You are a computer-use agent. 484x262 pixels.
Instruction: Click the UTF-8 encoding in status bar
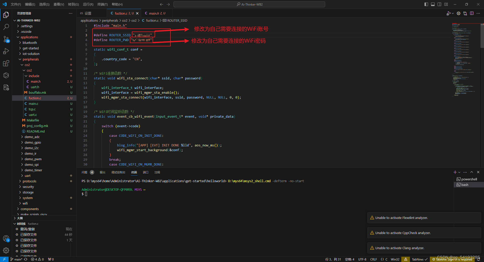coord(362,259)
